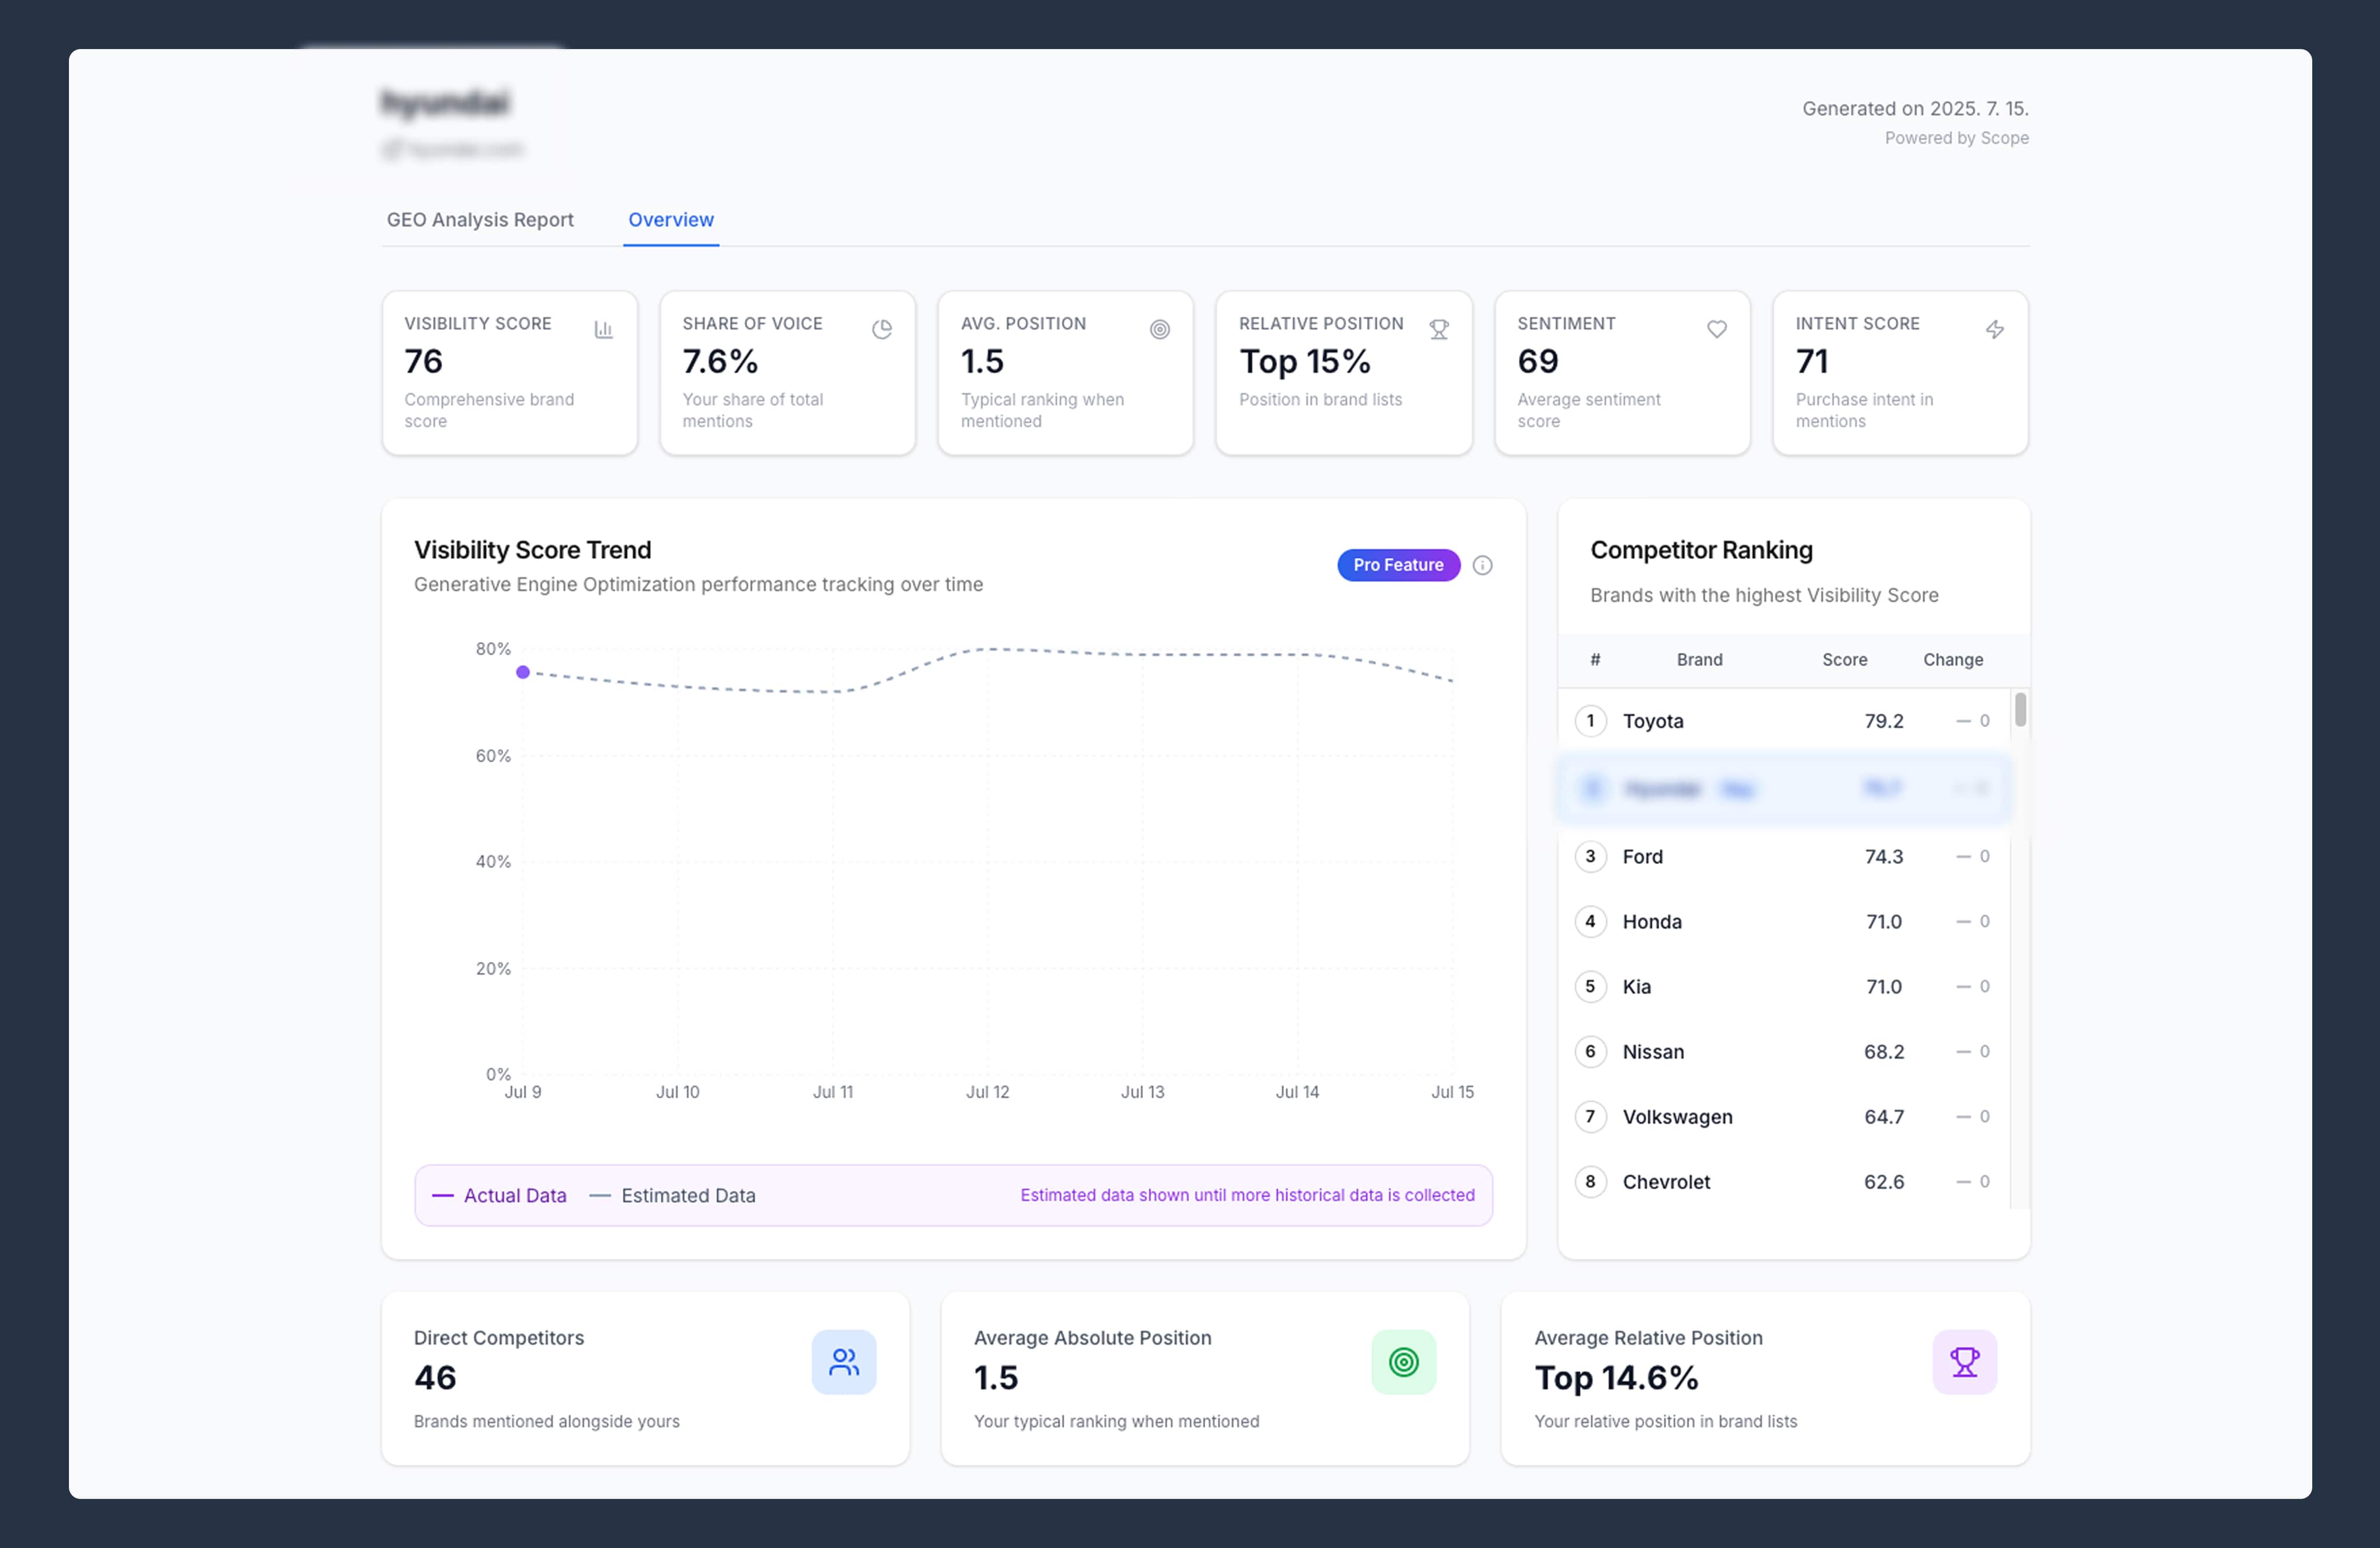Click the 80% y-axis label
Image resolution: width=2380 pixels, height=1548 pixels.
point(493,649)
